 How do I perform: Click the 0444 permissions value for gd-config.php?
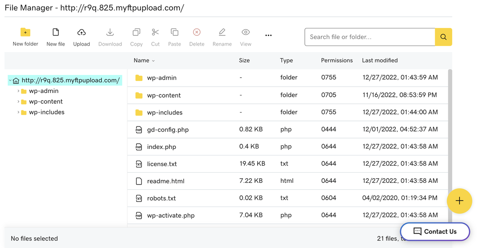click(x=329, y=129)
